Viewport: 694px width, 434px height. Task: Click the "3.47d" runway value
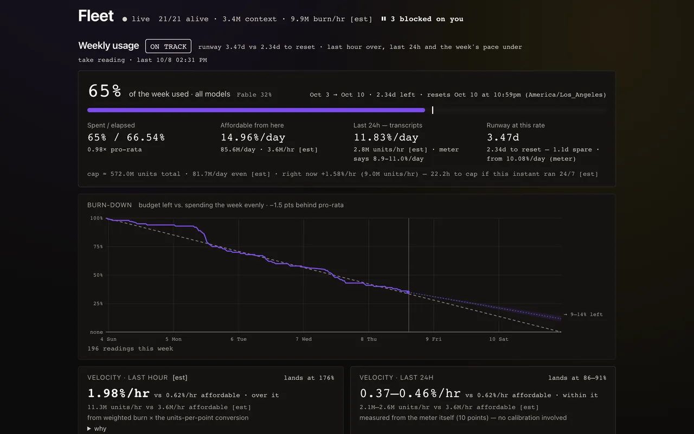click(503, 138)
